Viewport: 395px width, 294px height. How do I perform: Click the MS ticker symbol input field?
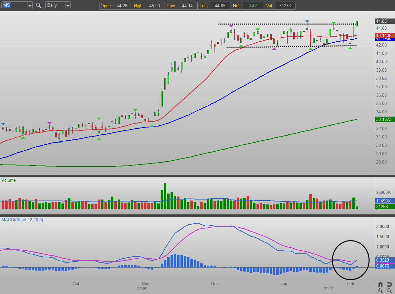14,6
